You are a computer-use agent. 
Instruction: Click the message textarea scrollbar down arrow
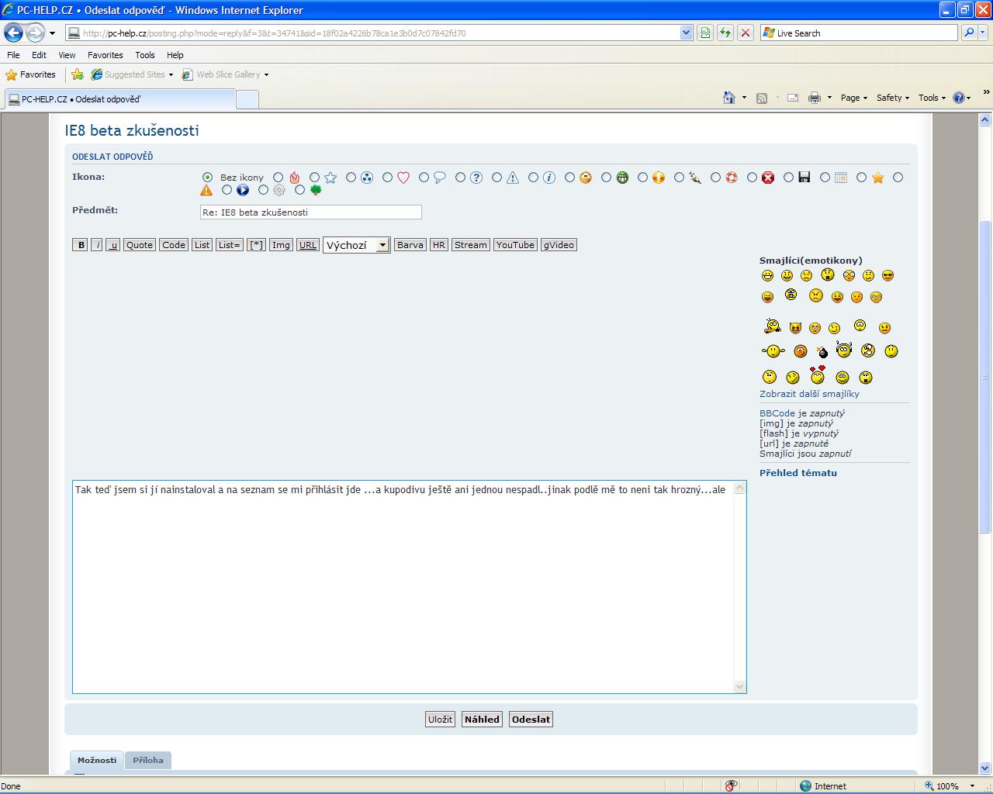[739, 686]
